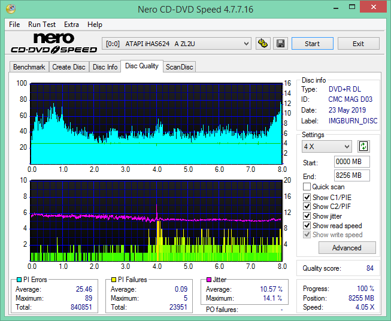Screen dimensions: 391x321
Task: Toggle Show read speed checkbox
Action: pyautogui.click(x=307, y=225)
